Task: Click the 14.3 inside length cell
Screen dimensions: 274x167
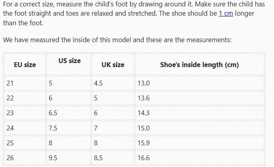Action: (143, 113)
